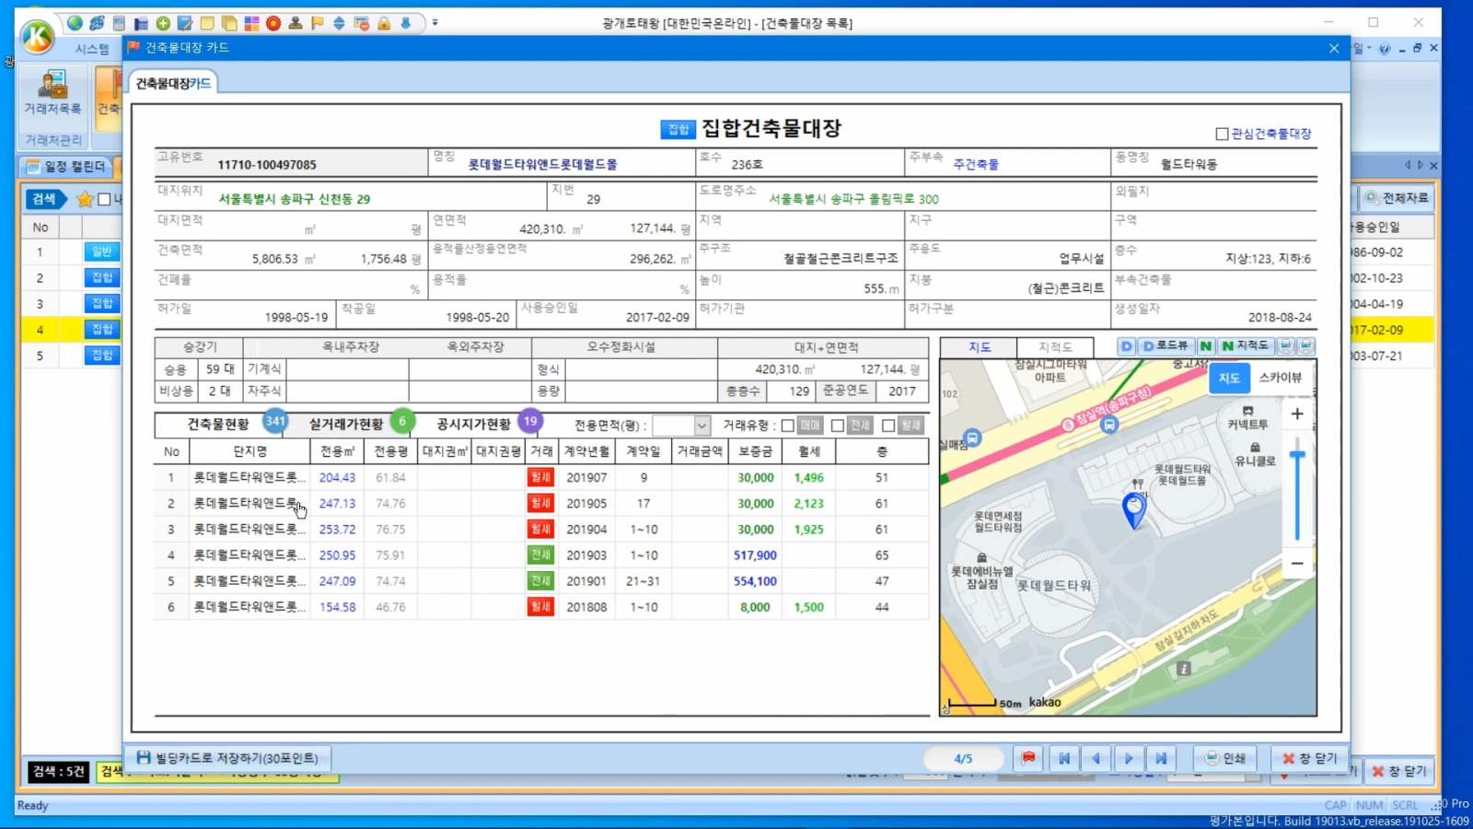
Task: Expand the quick access toolbar dropdown arrow
Action: click(435, 23)
